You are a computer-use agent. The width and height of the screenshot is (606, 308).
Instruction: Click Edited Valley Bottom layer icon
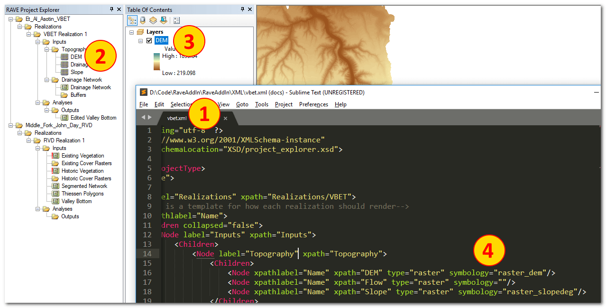tap(65, 118)
